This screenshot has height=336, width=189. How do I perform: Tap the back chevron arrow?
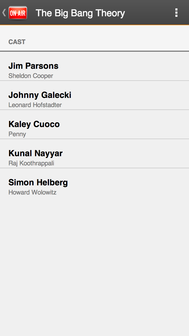pyautogui.click(x=4, y=13)
